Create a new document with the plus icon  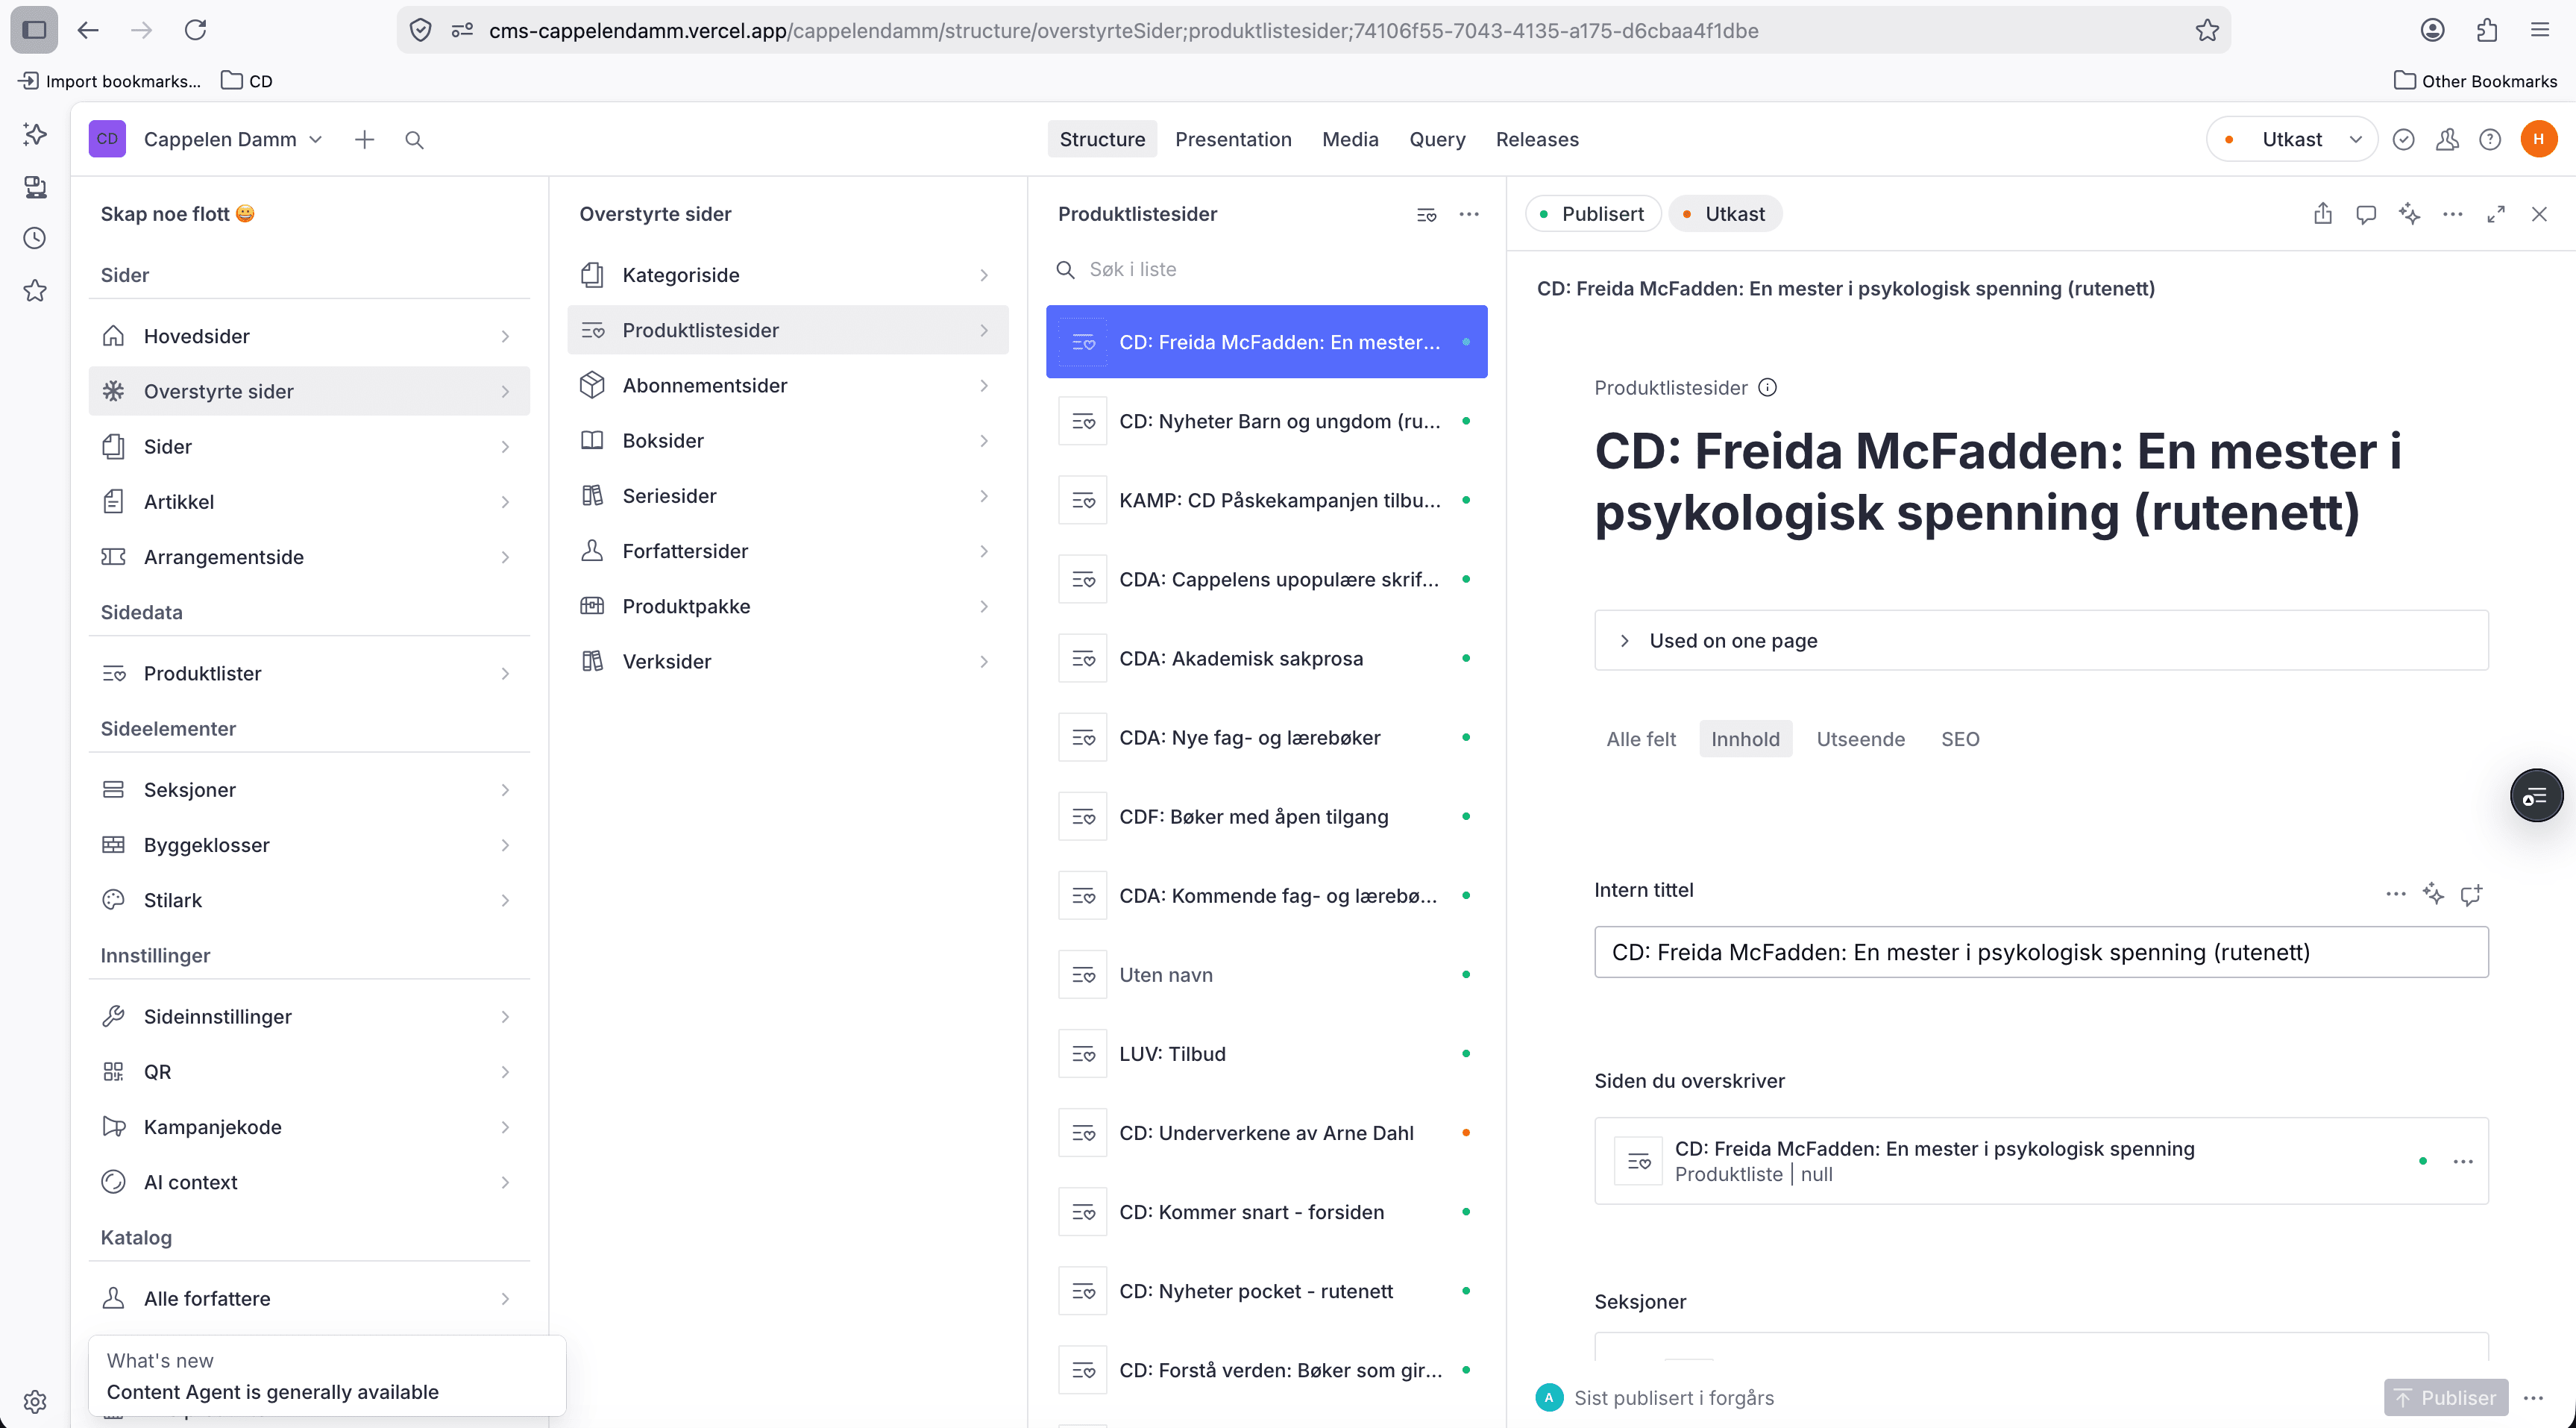coord(364,139)
